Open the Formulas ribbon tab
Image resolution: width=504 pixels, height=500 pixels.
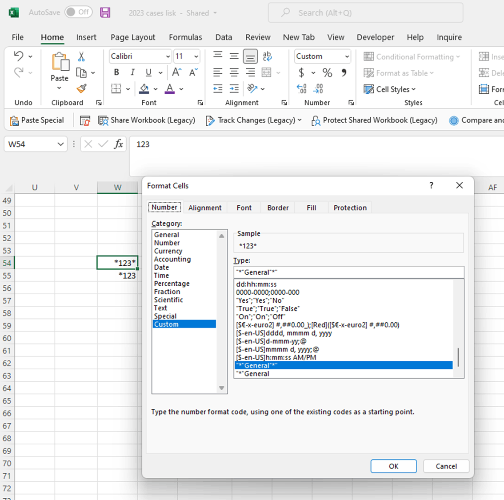point(185,37)
